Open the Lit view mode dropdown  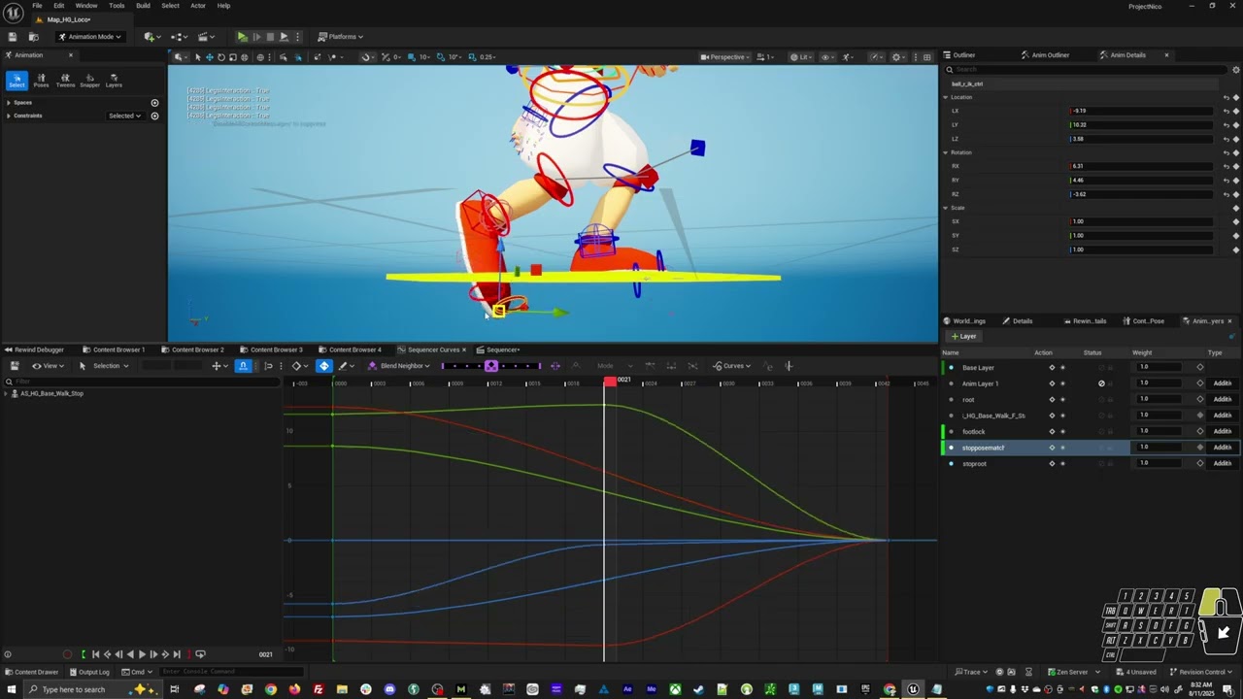click(x=801, y=57)
